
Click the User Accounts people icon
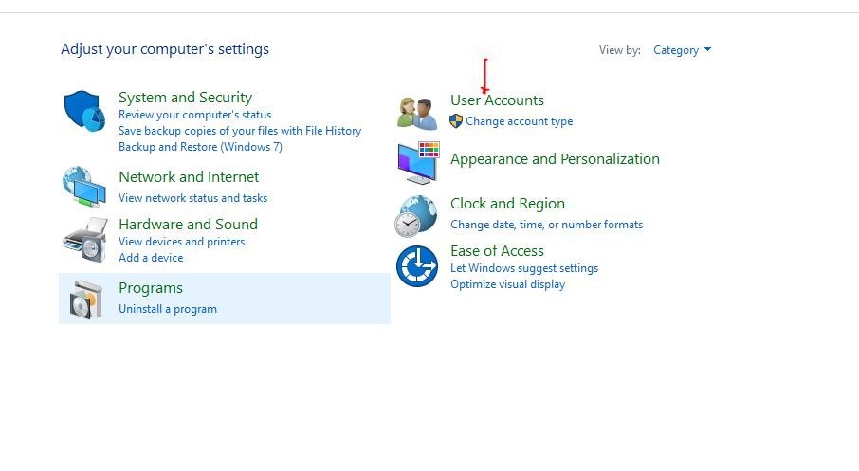pos(417,113)
